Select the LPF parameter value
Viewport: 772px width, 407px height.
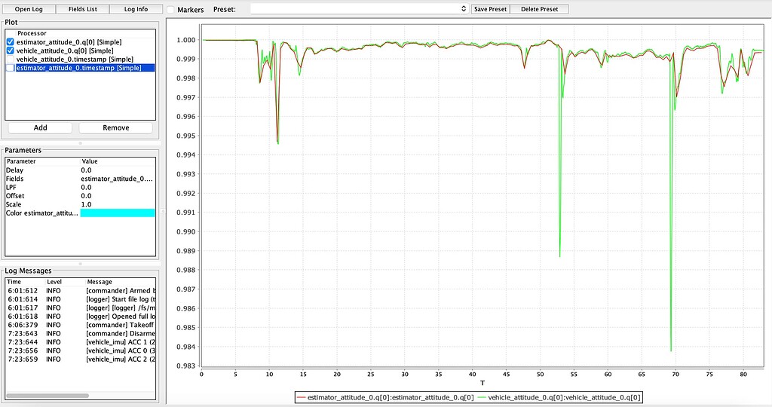(x=117, y=188)
